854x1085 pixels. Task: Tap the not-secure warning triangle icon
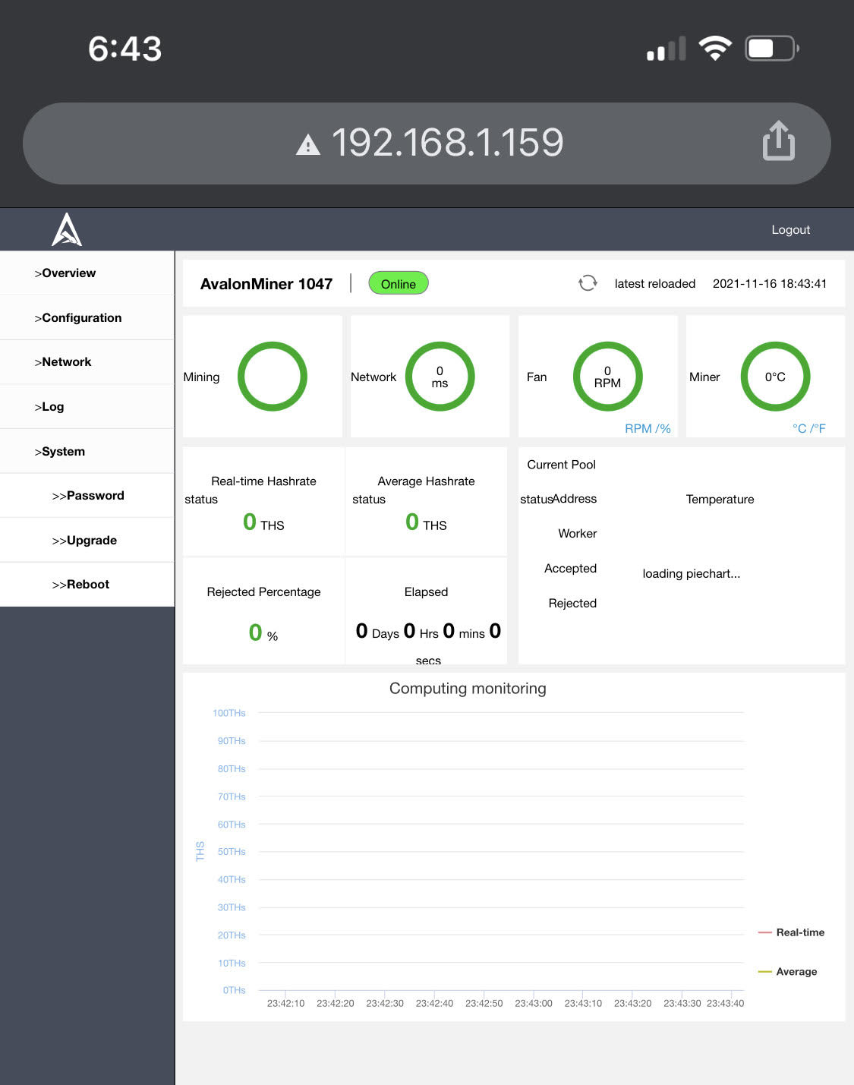(308, 144)
